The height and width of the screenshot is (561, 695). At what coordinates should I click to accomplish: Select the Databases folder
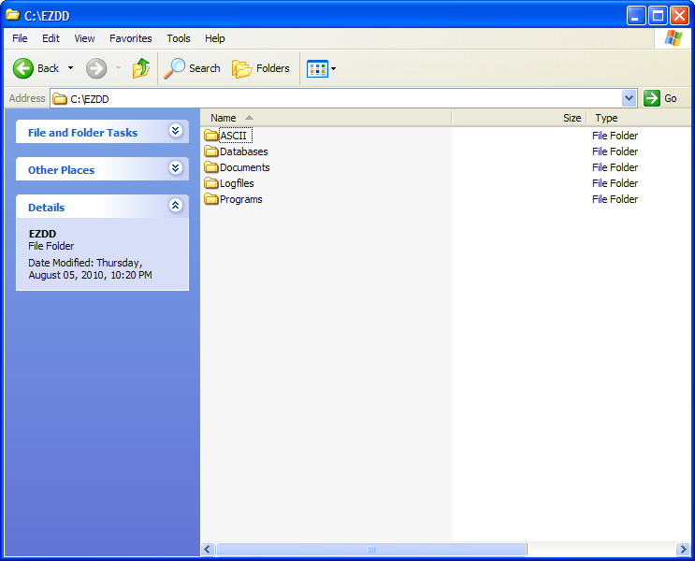pyautogui.click(x=242, y=151)
